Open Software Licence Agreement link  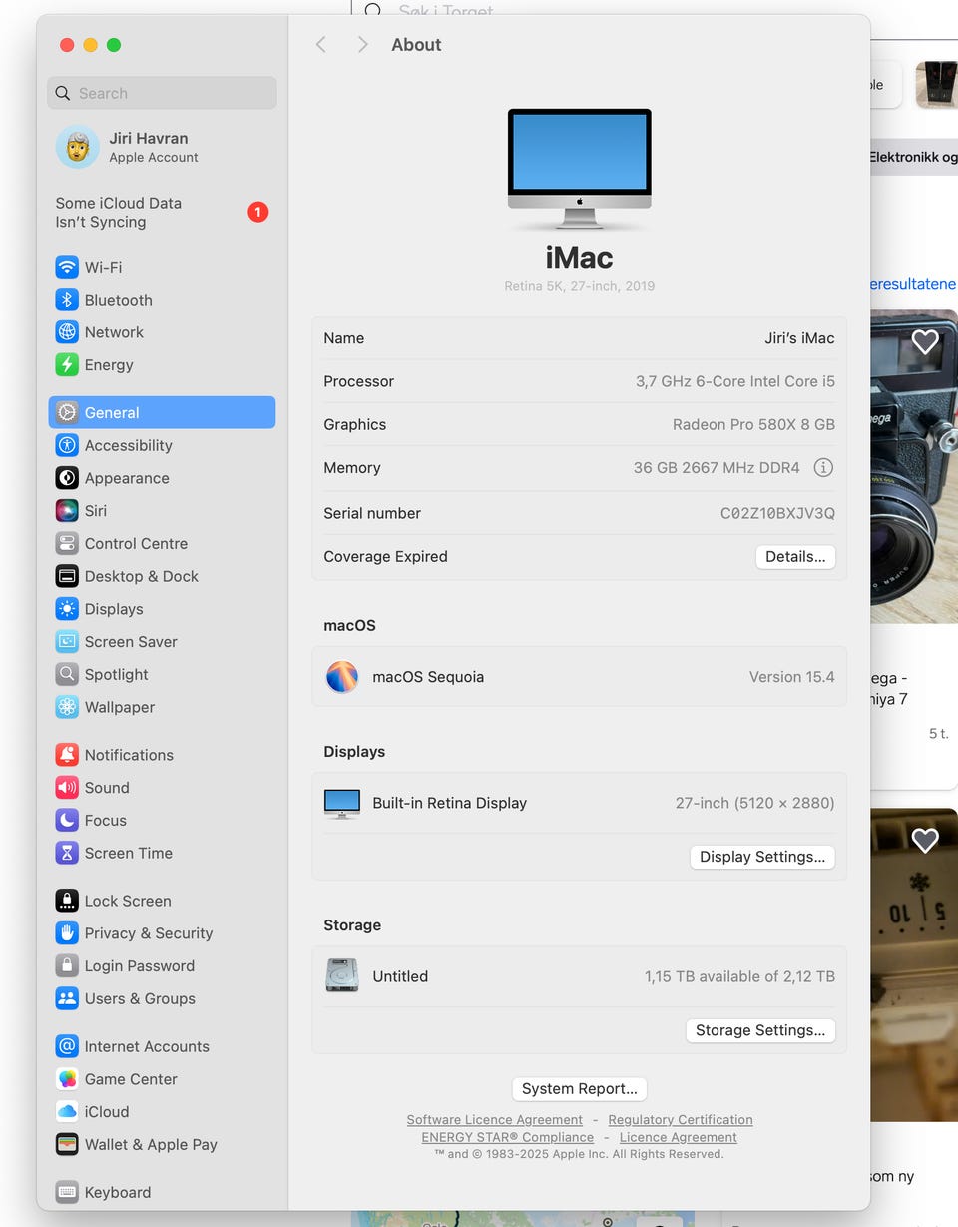(495, 1119)
